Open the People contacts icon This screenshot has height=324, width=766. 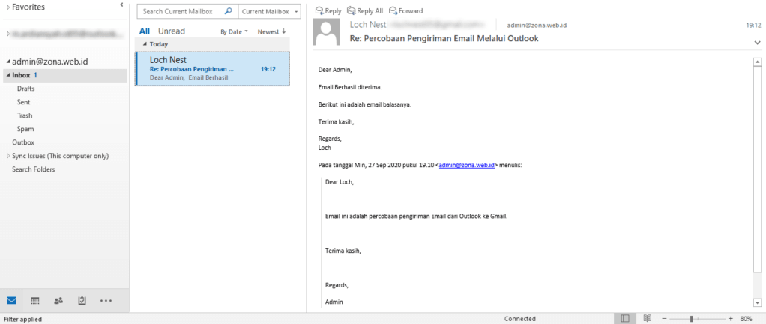58,301
